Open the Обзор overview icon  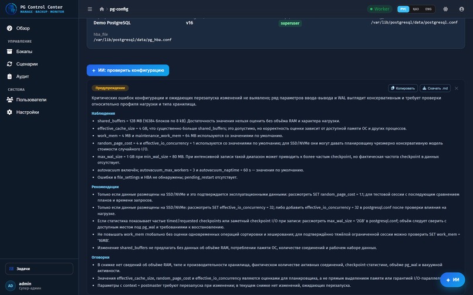[x=9, y=28]
